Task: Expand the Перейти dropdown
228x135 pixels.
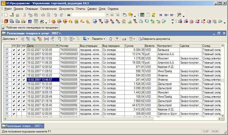Action: pos(98,39)
